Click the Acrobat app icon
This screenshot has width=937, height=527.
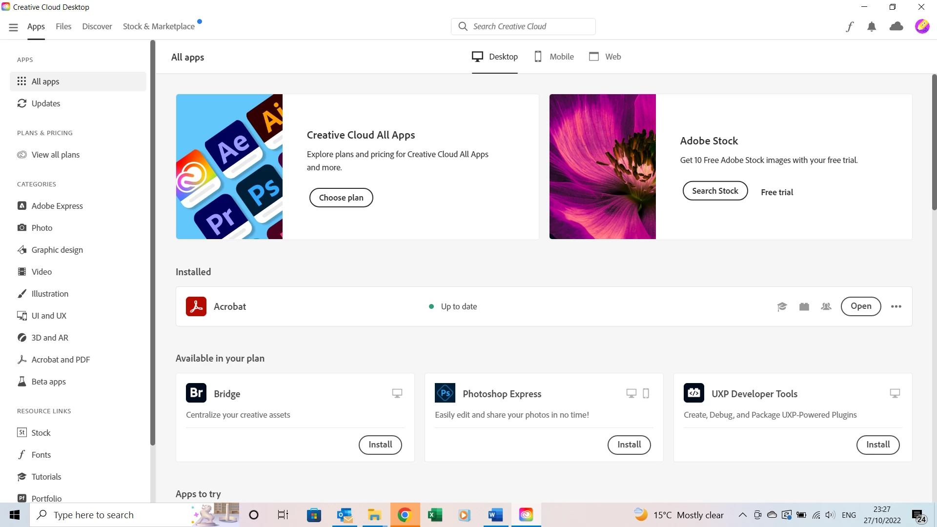tap(196, 306)
